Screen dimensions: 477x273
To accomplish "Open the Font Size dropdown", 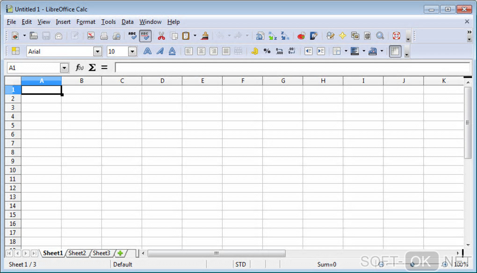I will (132, 51).
